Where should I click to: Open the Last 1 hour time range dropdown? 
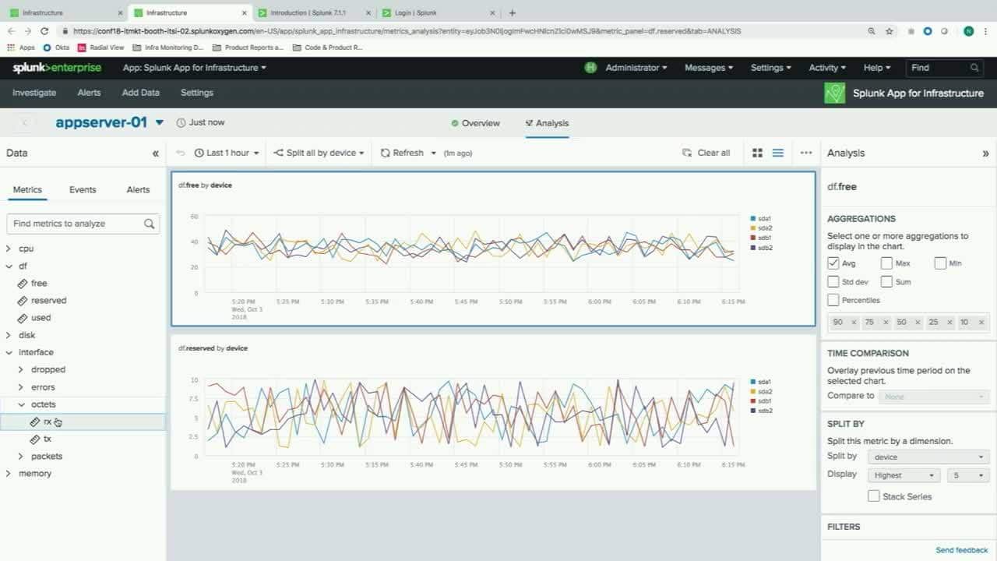(227, 153)
